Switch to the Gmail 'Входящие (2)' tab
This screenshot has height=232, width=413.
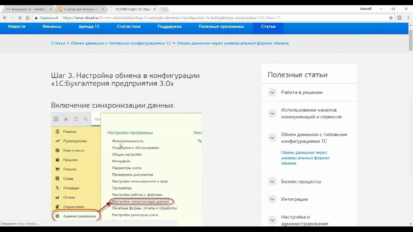point(29,9)
